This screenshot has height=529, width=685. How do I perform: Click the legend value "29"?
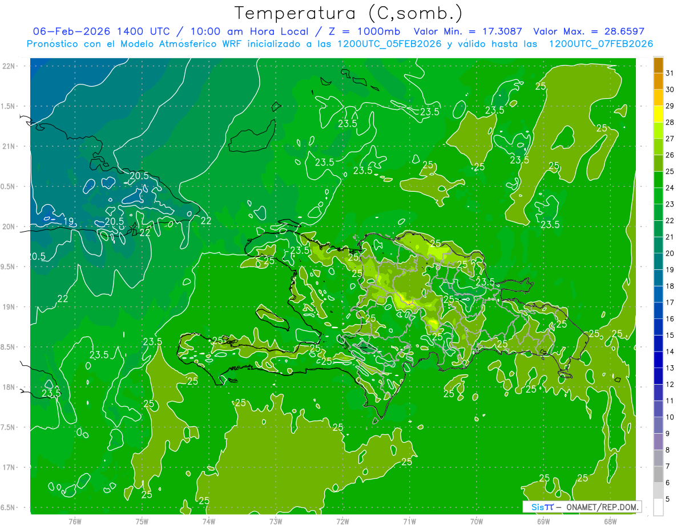[670, 106]
